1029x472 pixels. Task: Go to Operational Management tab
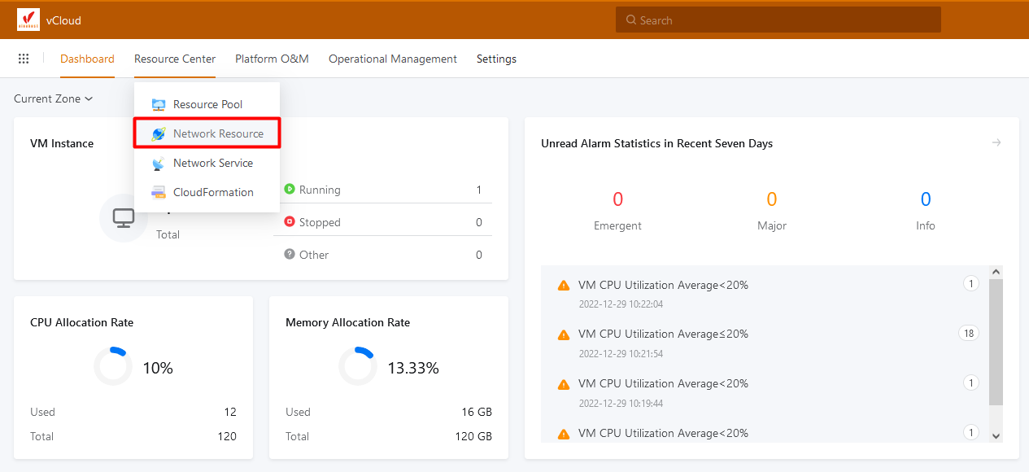tap(393, 59)
